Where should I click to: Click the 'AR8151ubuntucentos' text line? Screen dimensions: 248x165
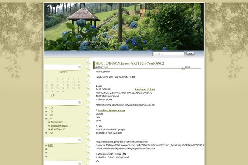(x=107, y=96)
